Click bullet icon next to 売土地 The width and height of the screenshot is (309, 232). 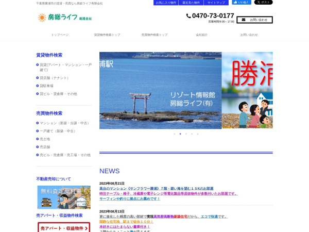point(38,139)
